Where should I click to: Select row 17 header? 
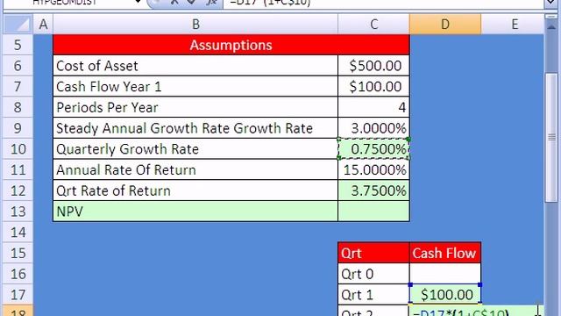18,294
